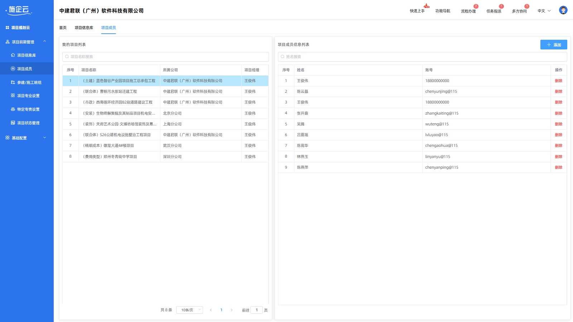
Task: Open the 10条/页 page size dropdown
Action: click(189, 310)
